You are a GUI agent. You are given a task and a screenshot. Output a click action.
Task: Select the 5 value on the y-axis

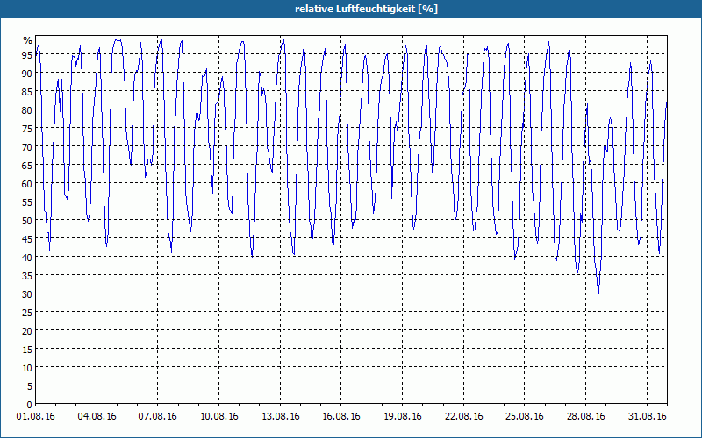tap(30, 386)
